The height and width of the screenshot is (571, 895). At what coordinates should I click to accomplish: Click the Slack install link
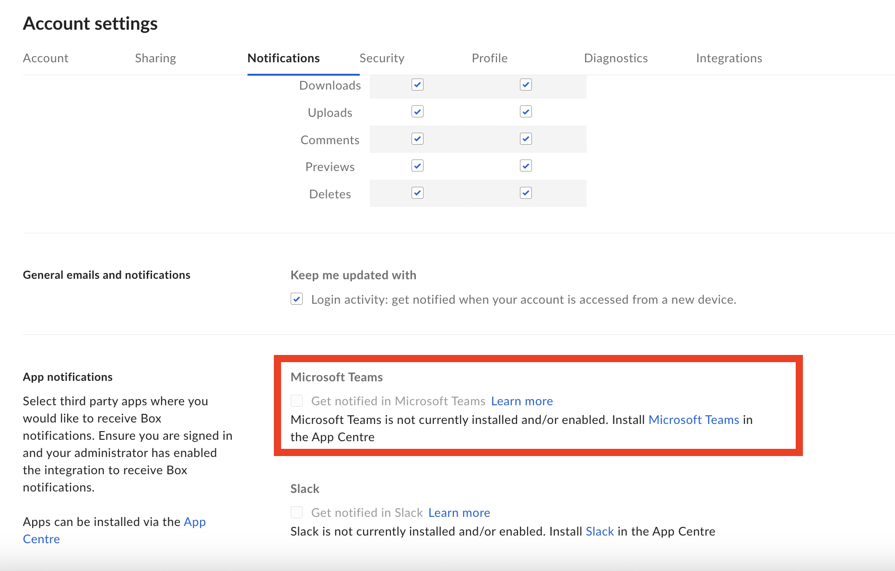tap(600, 531)
